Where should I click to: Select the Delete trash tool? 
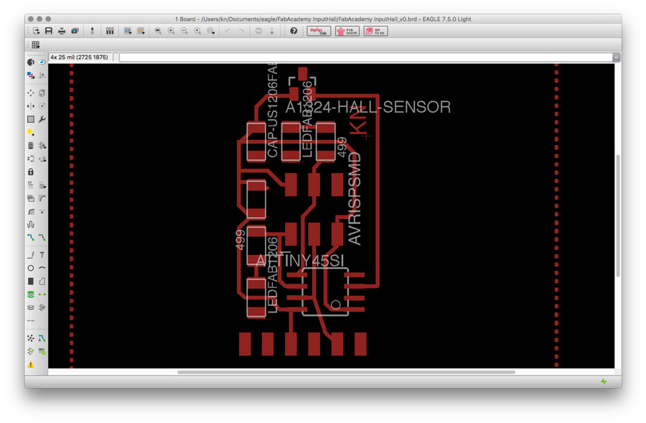pos(30,146)
